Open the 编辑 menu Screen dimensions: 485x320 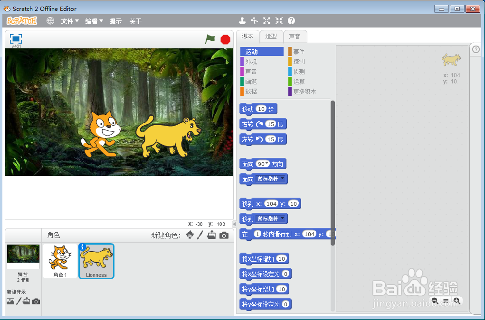coord(94,21)
